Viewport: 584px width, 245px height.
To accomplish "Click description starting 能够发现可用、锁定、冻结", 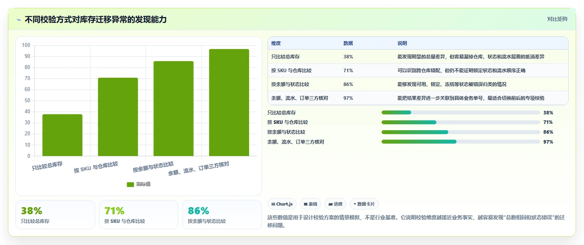I will pyautogui.click(x=452, y=84).
